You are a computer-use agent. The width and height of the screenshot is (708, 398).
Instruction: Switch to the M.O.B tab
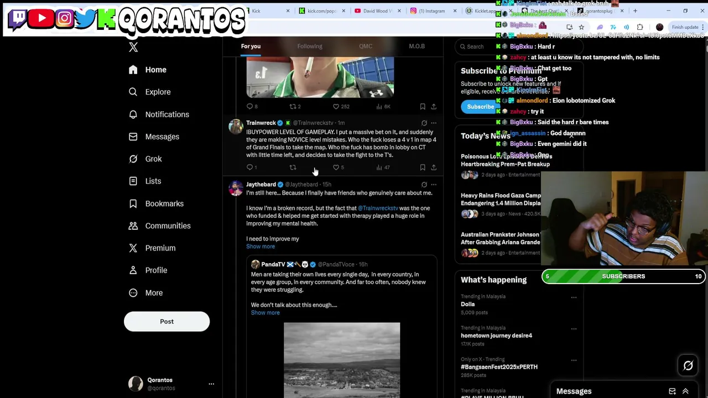click(x=417, y=46)
